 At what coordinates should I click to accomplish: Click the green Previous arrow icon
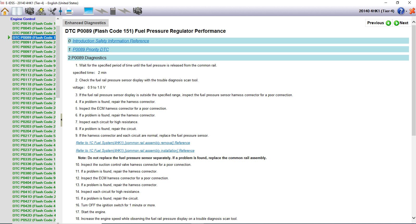point(388,23)
